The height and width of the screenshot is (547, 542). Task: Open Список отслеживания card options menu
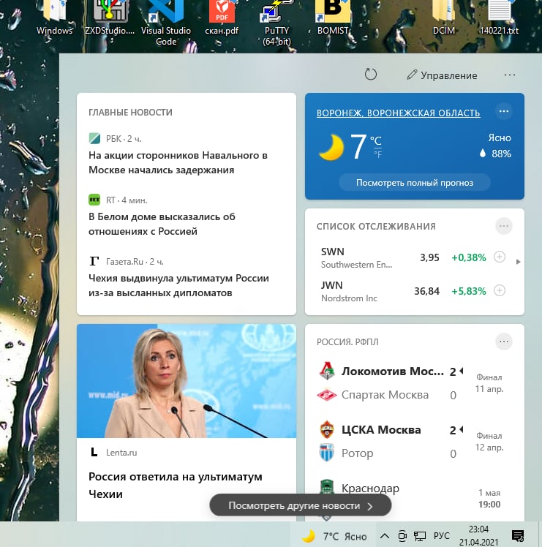(504, 226)
